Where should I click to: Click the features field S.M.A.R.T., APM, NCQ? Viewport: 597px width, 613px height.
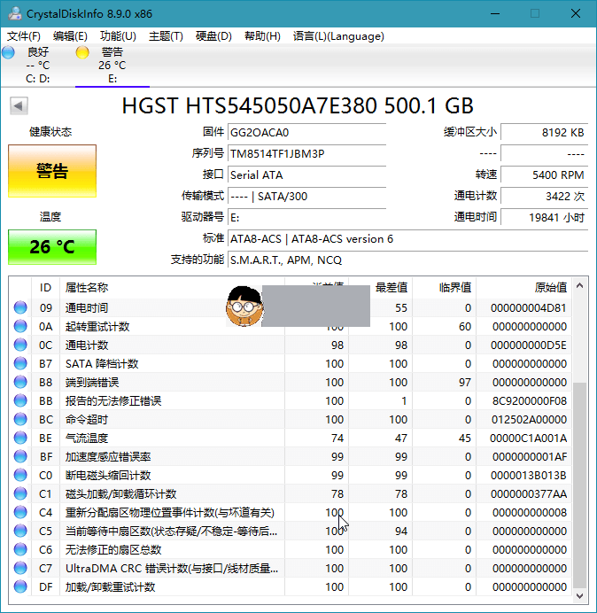pyautogui.click(x=407, y=260)
